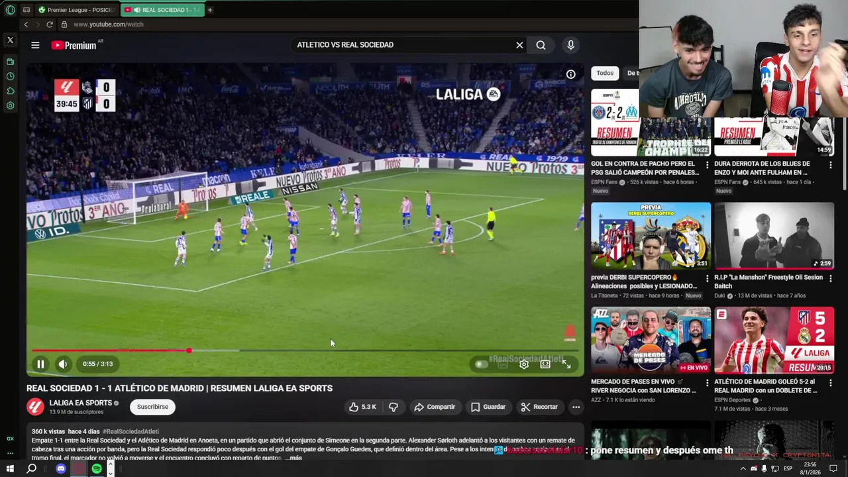The height and width of the screenshot is (477, 848).
Task: Click the Suscribirse button
Action: [x=152, y=407]
